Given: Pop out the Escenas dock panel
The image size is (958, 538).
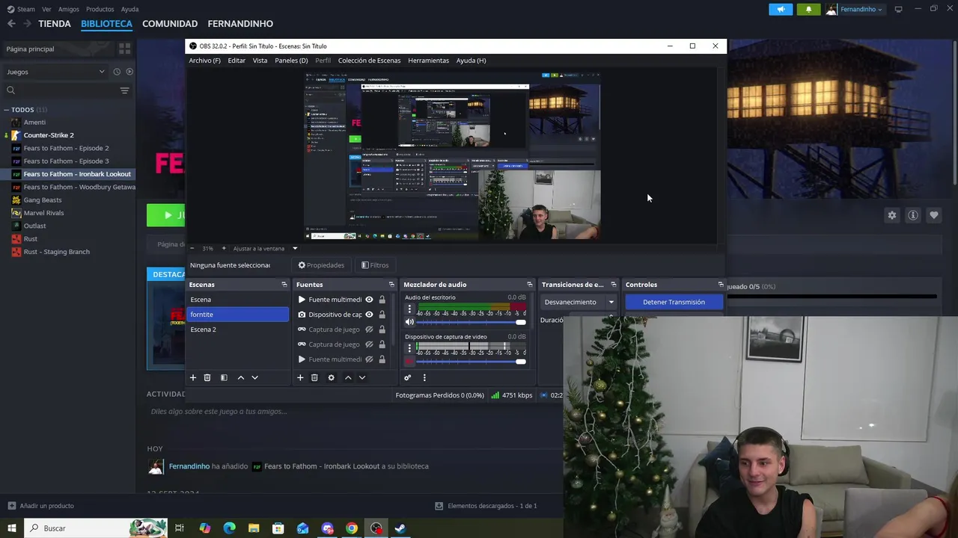Looking at the screenshot, I should pyautogui.click(x=284, y=285).
